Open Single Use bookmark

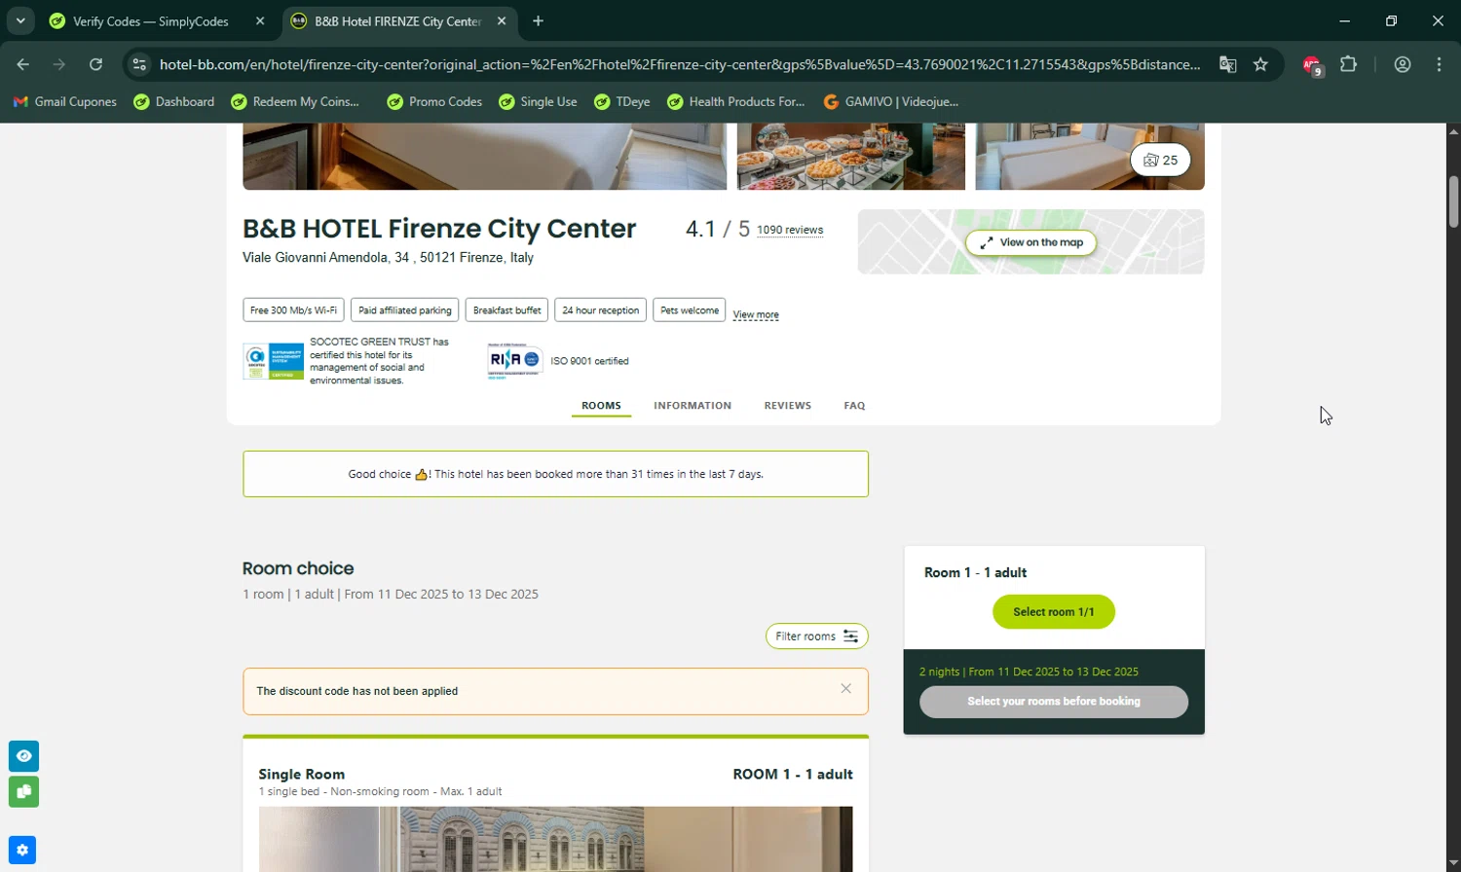point(538,101)
